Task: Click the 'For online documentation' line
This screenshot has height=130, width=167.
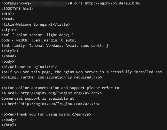Action: pos(60,88)
